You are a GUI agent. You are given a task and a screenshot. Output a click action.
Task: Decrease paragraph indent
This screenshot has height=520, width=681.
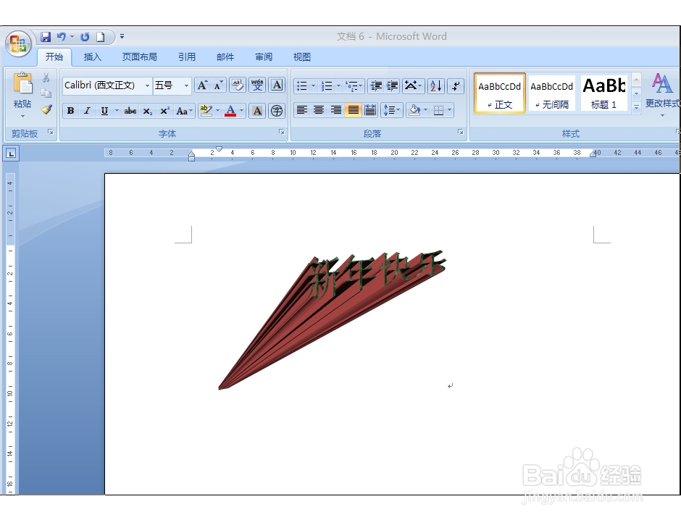[x=376, y=86]
